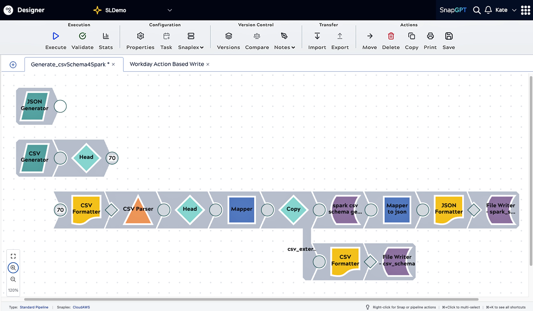This screenshot has width=533, height=311.
Task: Close the Generate_csvSchema4Spark tab
Action: (113, 65)
